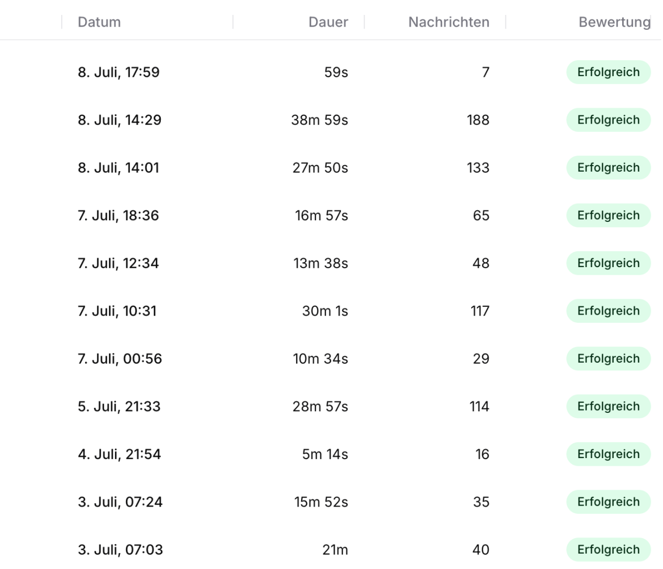Viewport: 663px width, 569px height.
Task: Open the 8. Juli, 17:59 entry
Action: [x=331, y=72]
